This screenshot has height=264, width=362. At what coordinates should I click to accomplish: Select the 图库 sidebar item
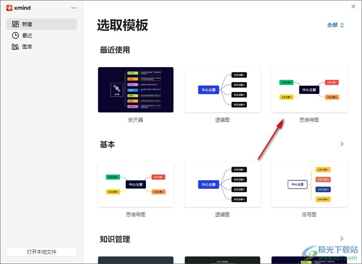(x=41, y=47)
